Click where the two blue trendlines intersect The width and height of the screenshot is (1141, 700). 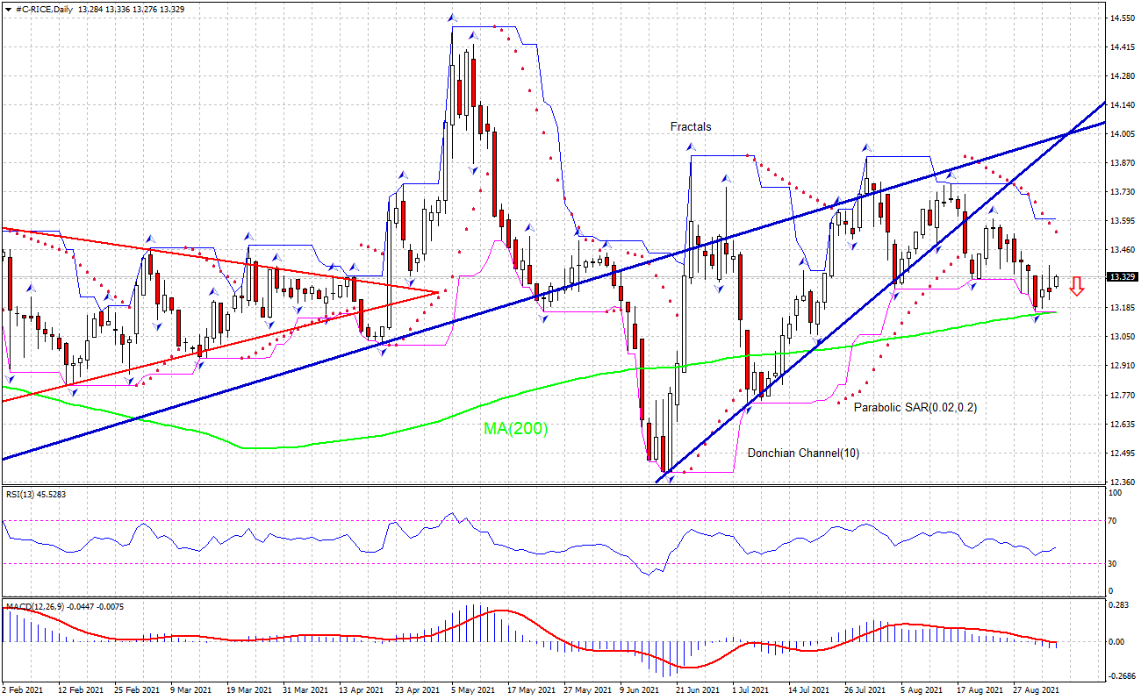[x=1066, y=134]
